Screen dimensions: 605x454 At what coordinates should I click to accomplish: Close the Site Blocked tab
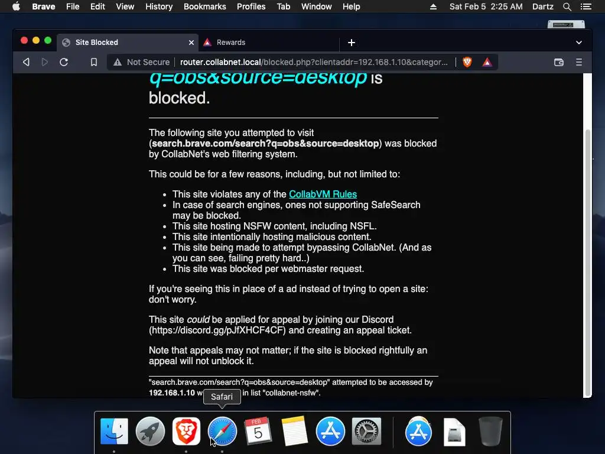pyautogui.click(x=191, y=43)
